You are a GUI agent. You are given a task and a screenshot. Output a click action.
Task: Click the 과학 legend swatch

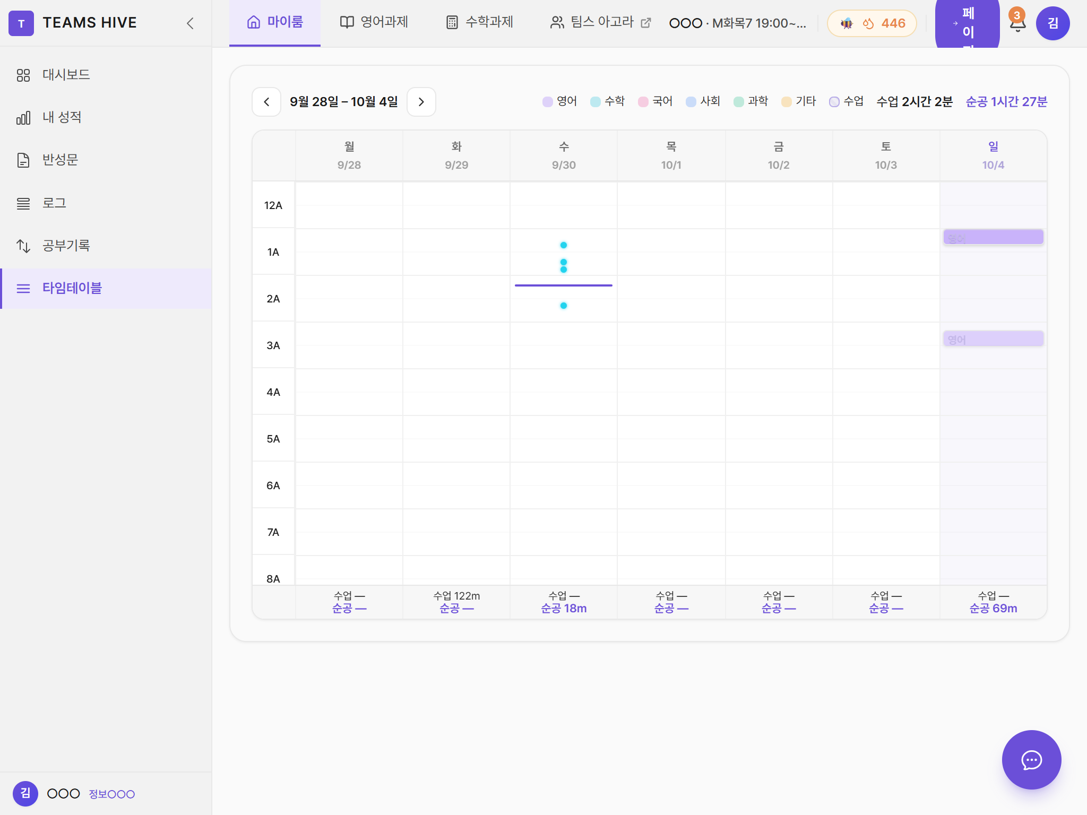[x=738, y=101]
